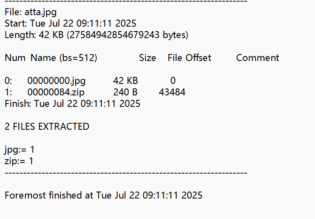Click the Foremost finished at line
Viewport: 315px width, 219px height.
click(103, 195)
